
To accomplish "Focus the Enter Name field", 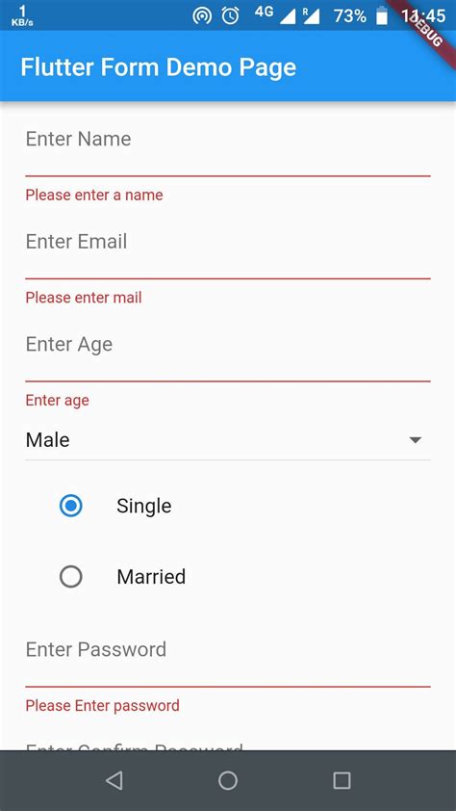I will (x=228, y=147).
